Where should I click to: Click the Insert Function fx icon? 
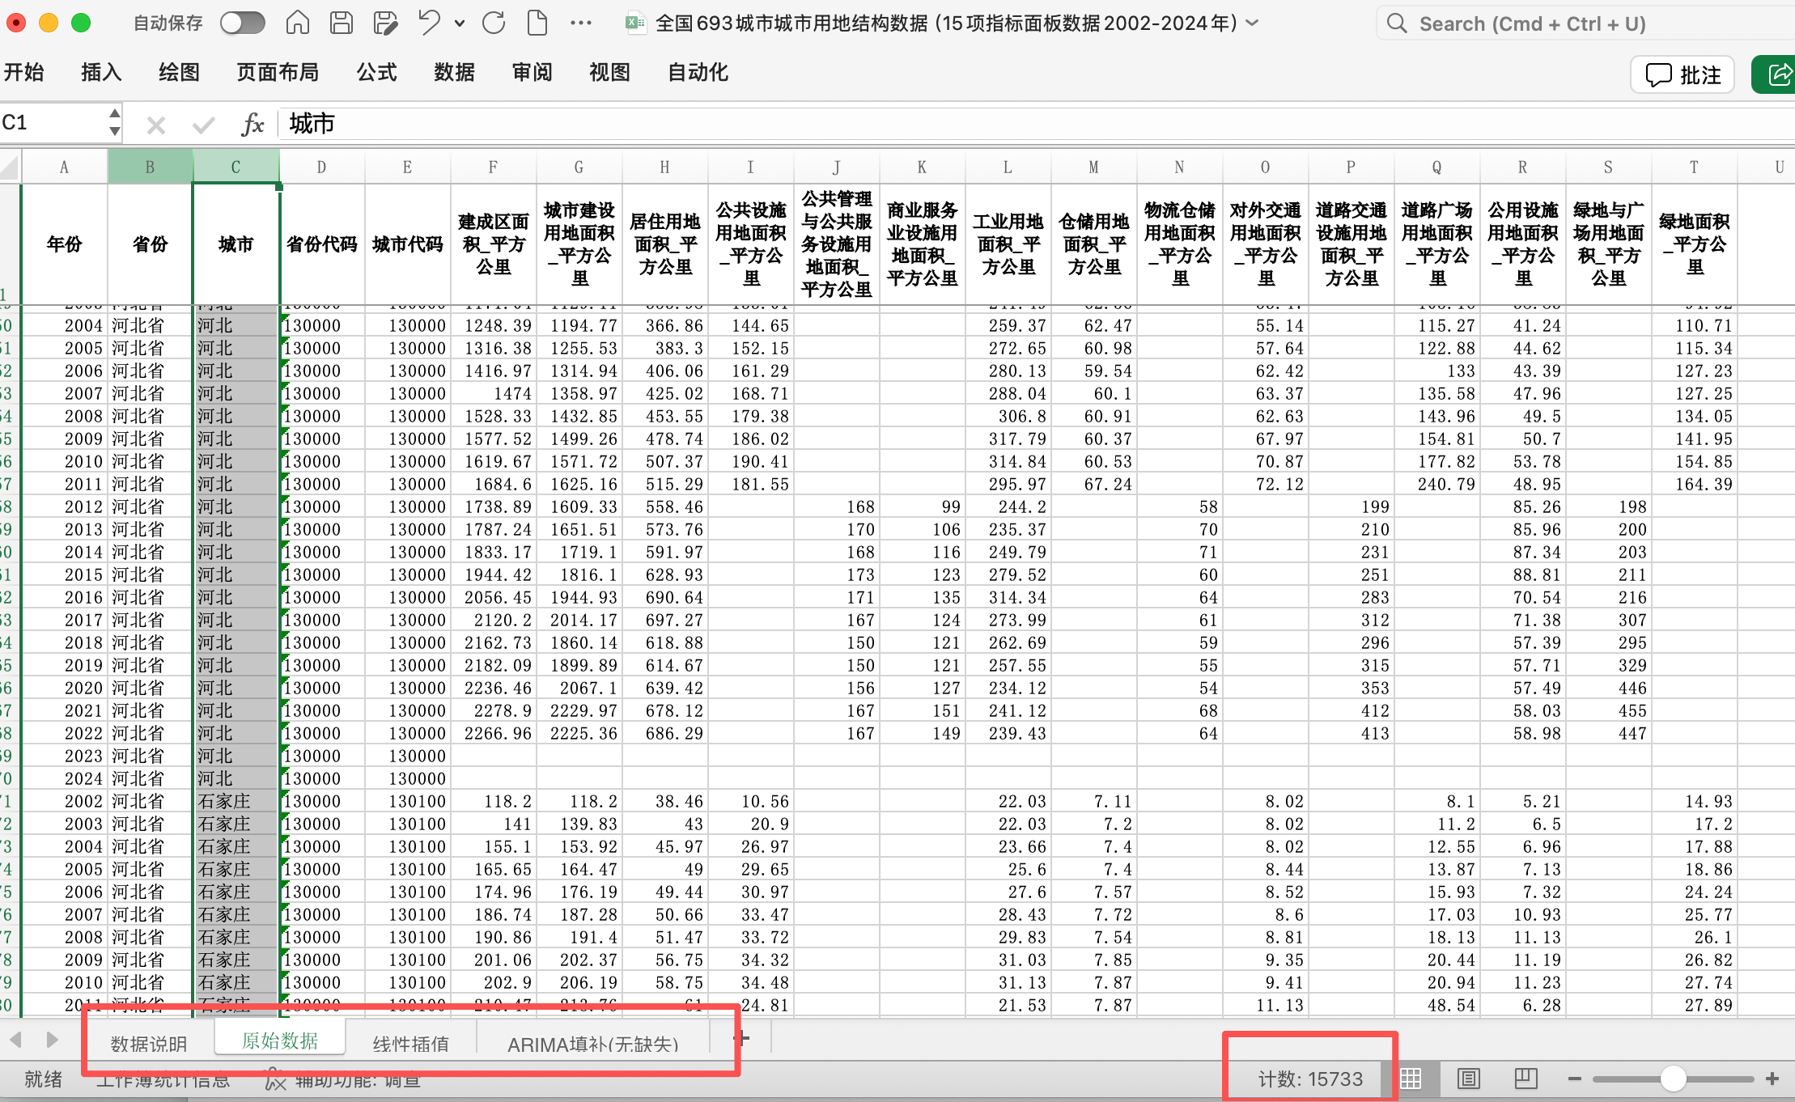point(252,124)
